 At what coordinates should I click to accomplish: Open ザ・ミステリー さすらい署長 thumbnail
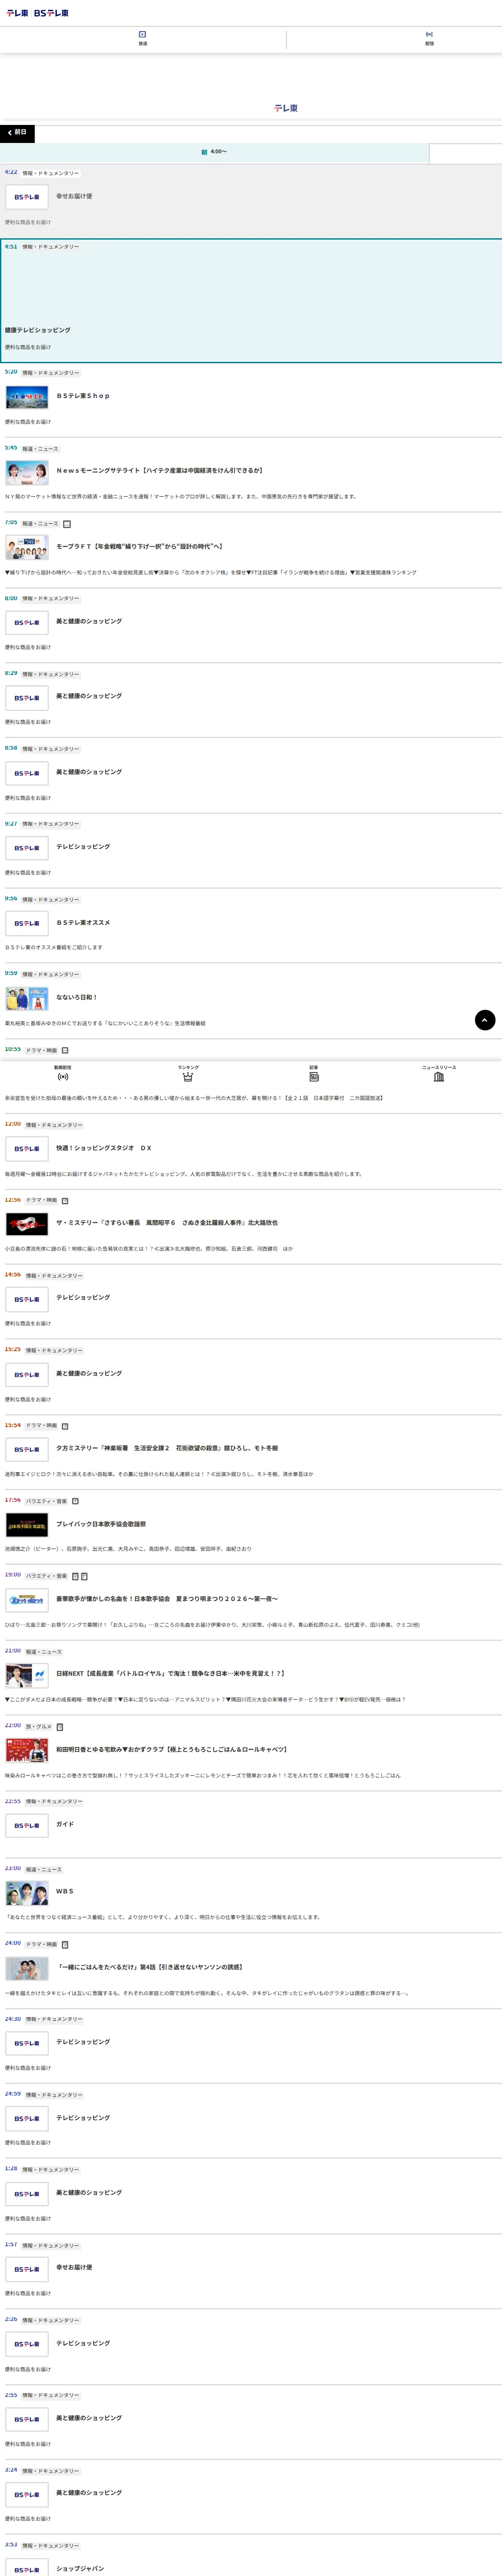[x=27, y=1224]
